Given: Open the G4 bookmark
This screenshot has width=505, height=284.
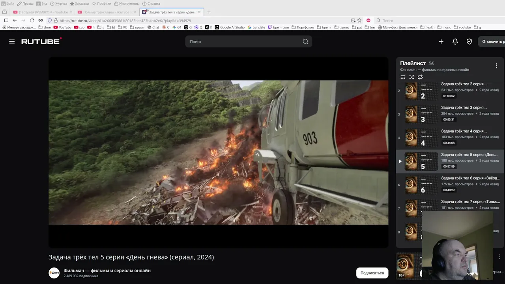Looking at the screenshot, I should pos(176,27).
